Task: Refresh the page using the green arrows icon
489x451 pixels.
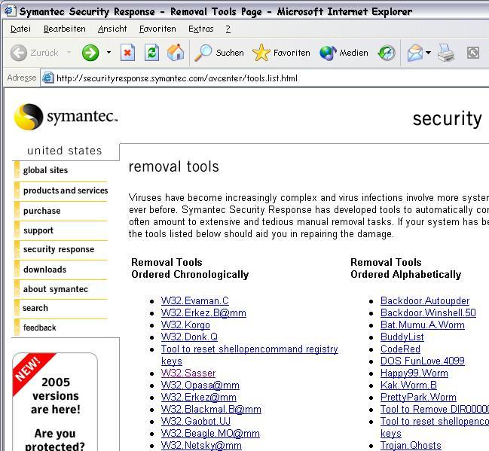Action: [152, 53]
